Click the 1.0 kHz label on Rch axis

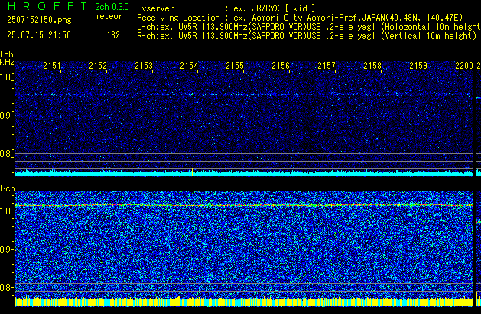tap(6, 211)
